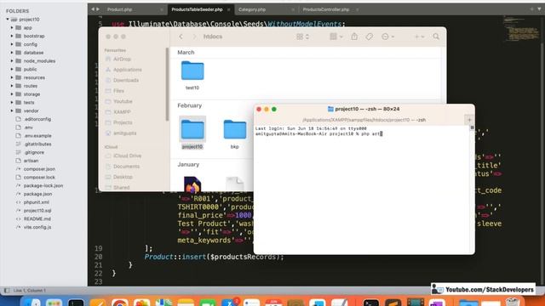Change Finder icon view mode

pos(302,37)
